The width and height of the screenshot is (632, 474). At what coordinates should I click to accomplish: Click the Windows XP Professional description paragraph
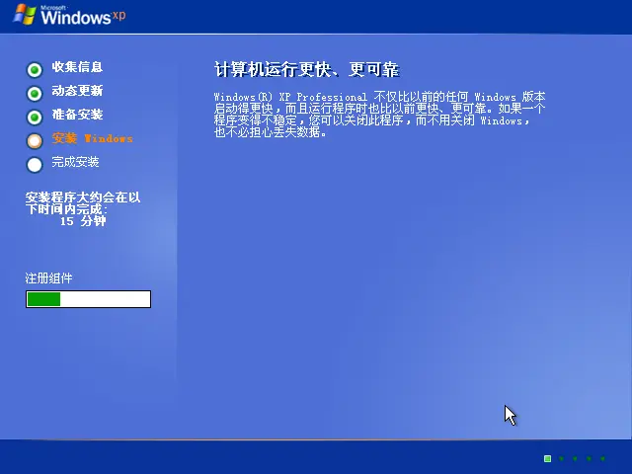click(379, 115)
